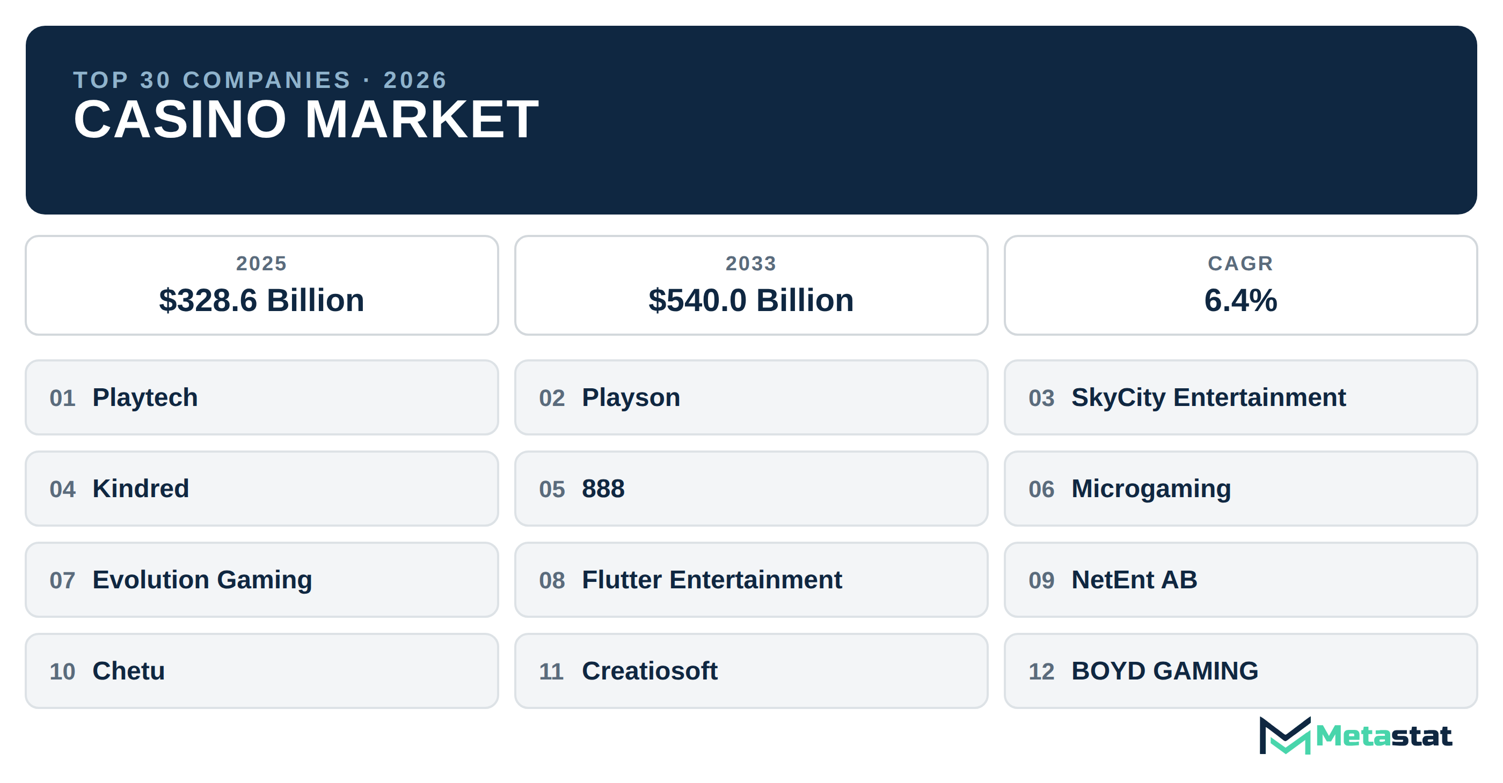Select the Kindred company card
Image resolution: width=1503 pixels, height=783 pixels.
tap(262, 489)
